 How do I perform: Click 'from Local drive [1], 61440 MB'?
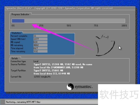[x=52, y=74]
